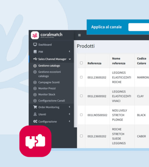
Task: Click the Prodotti page heading
Action: coord(86,46)
